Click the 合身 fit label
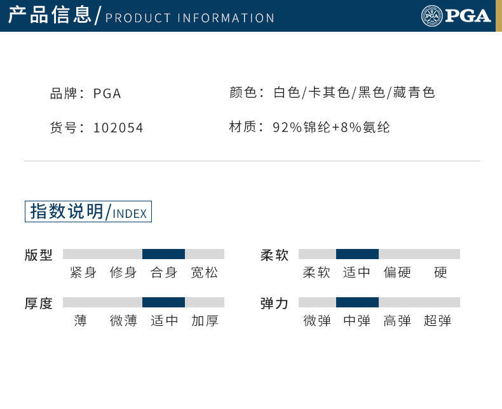Viewport: 502px width, 409px height. [164, 272]
